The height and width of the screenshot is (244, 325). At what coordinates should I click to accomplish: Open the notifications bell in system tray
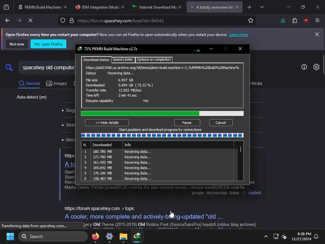(x=316, y=236)
